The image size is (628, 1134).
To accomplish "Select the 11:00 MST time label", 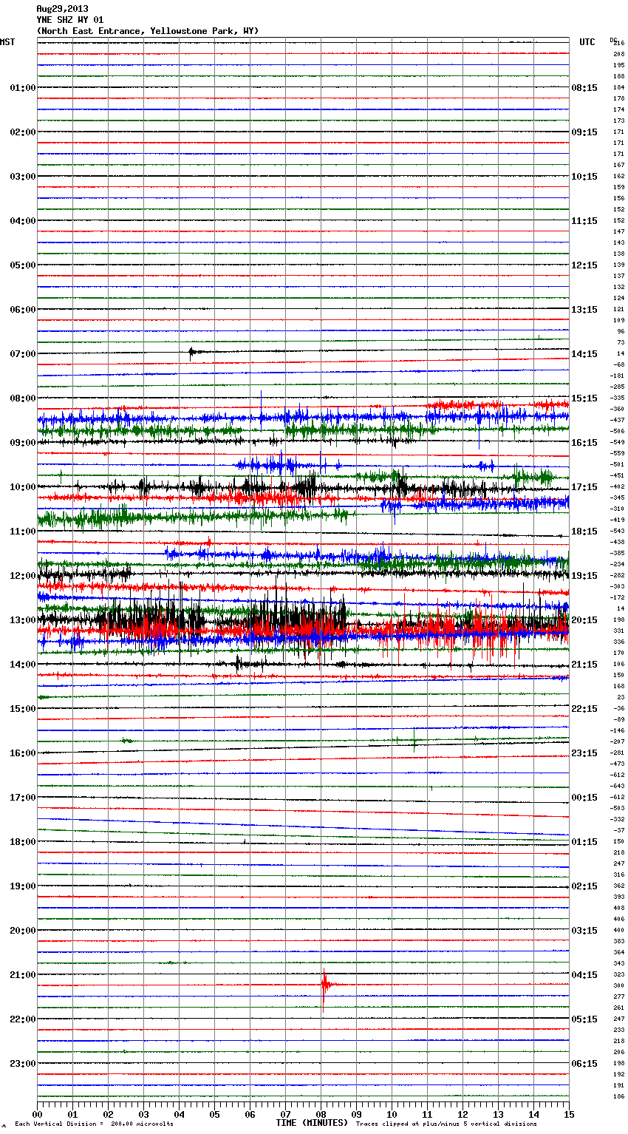I will [23, 532].
